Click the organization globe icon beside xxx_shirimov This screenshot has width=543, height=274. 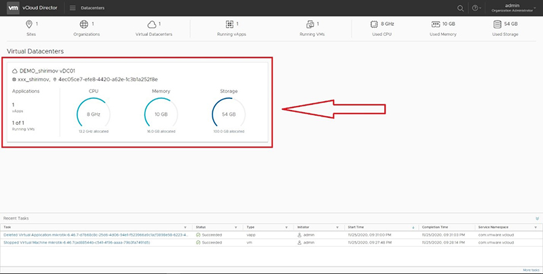[x=14, y=79]
